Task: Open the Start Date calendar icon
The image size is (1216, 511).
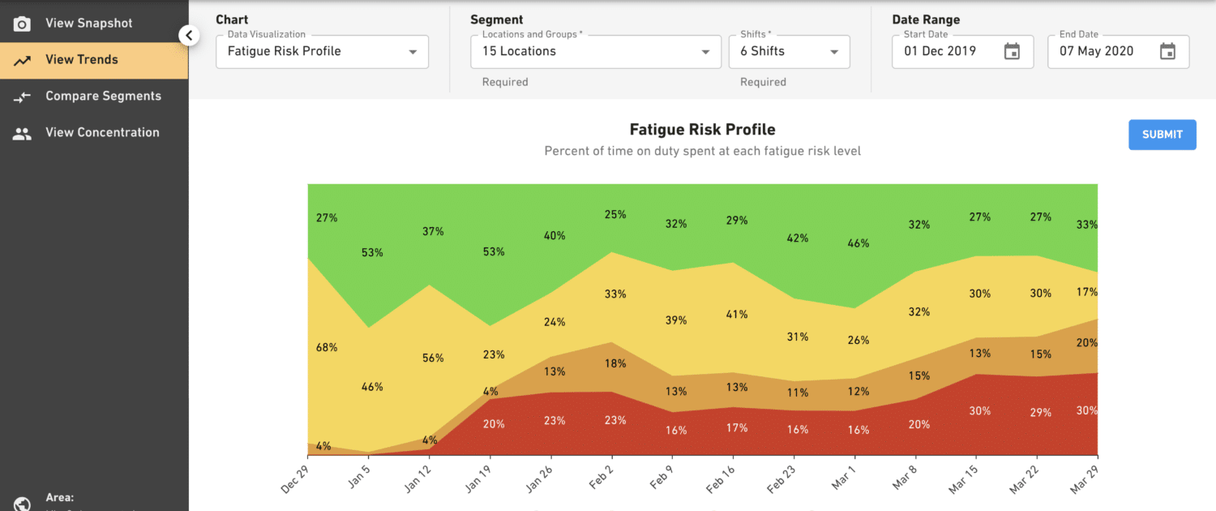Action: click(1012, 50)
